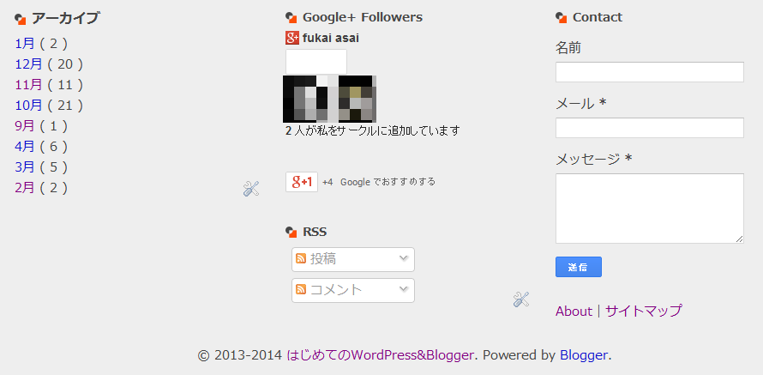This screenshot has width=763, height=375.
Task: Click the 送信 submit button
Action: click(579, 267)
